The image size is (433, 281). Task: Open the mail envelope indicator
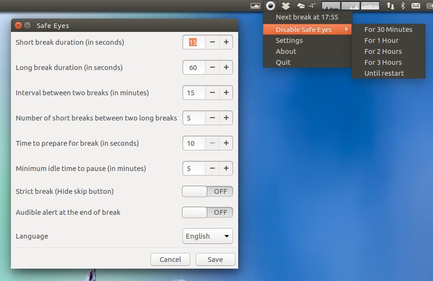click(x=416, y=6)
